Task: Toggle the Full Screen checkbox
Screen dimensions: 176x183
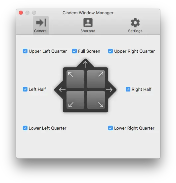Action: pos(74,51)
